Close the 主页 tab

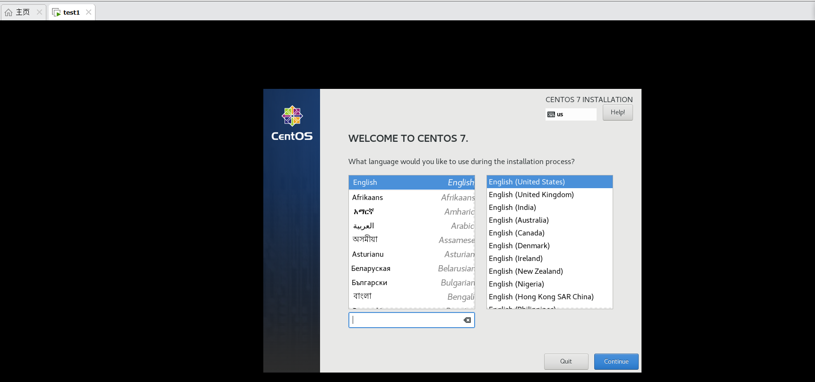coord(39,12)
